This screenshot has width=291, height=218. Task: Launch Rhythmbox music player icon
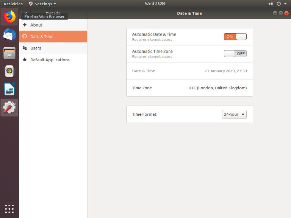(x=9, y=72)
